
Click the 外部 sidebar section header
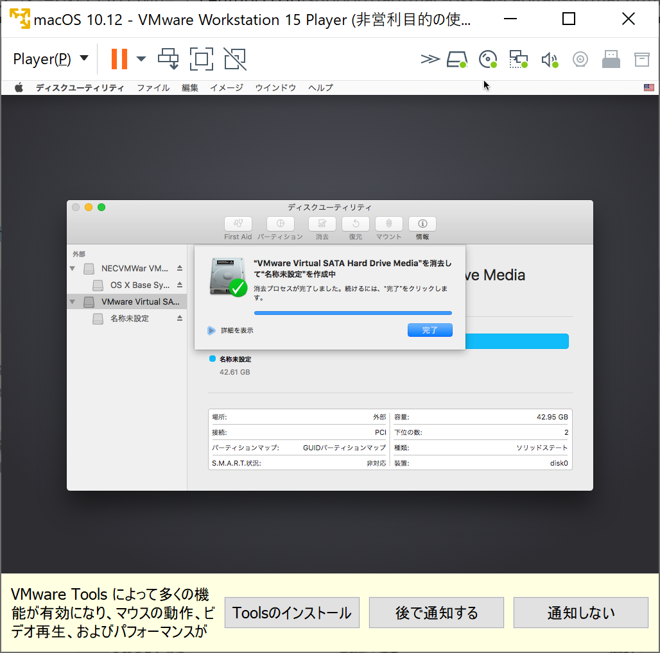pos(79,254)
